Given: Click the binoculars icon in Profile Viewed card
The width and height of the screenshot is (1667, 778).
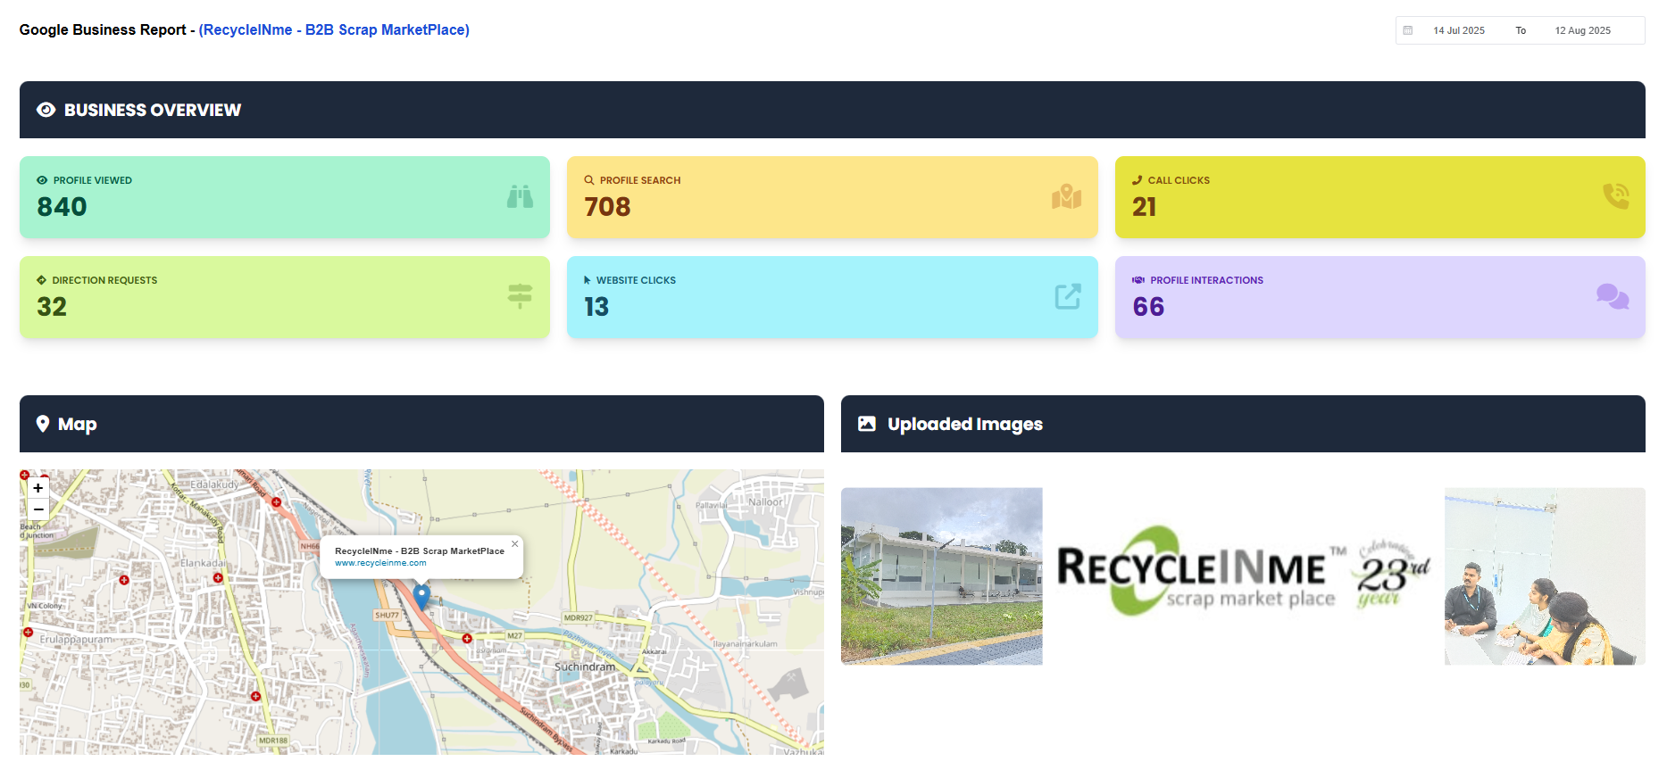Looking at the screenshot, I should (520, 196).
